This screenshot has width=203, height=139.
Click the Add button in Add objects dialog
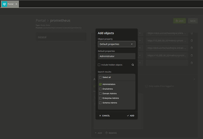click(131, 116)
